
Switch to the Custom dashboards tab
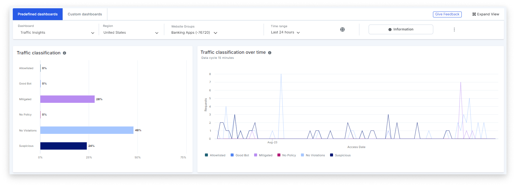coord(85,14)
